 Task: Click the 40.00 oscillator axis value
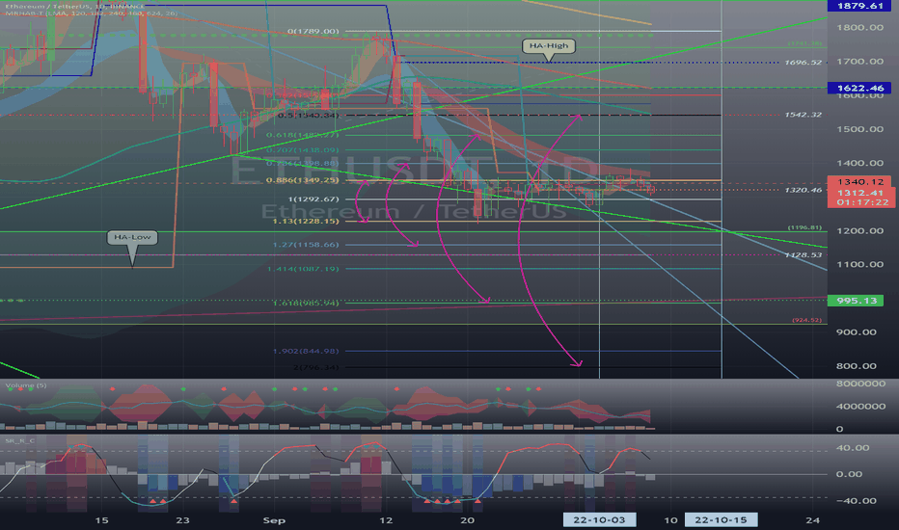pyautogui.click(x=853, y=448)
